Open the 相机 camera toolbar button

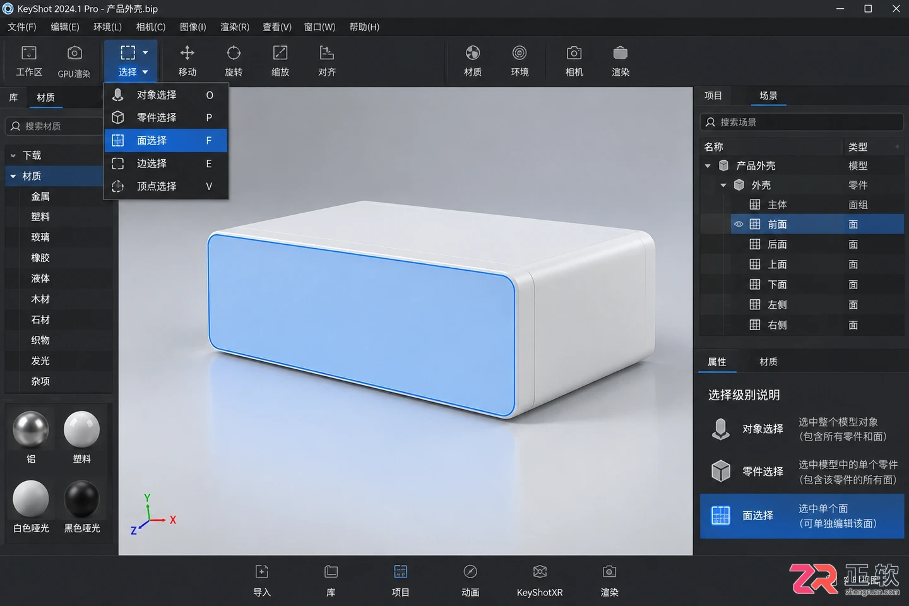pyautogui.click(x=574, y=61)
